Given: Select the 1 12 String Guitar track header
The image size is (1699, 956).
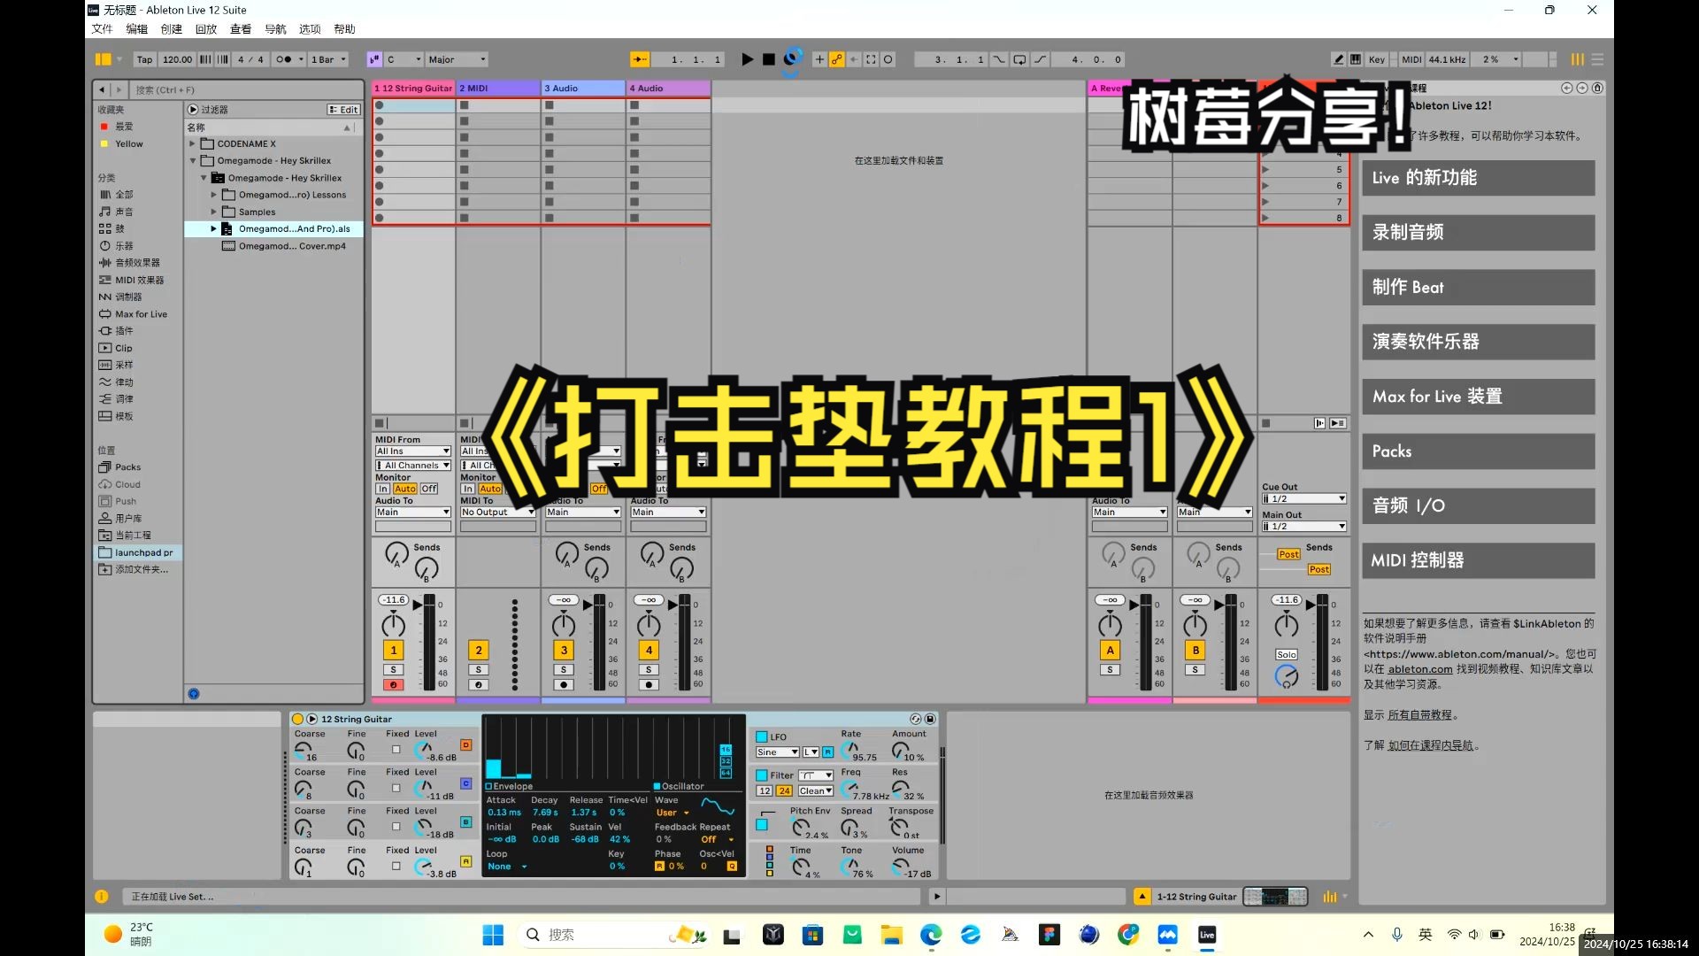Looking at the screenshot, I should point(413,89).
